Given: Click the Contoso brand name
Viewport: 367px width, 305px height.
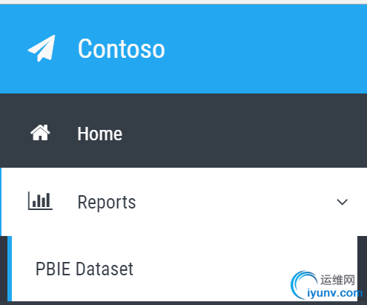Looking at the screenshot, I should [x=121, y=49].
